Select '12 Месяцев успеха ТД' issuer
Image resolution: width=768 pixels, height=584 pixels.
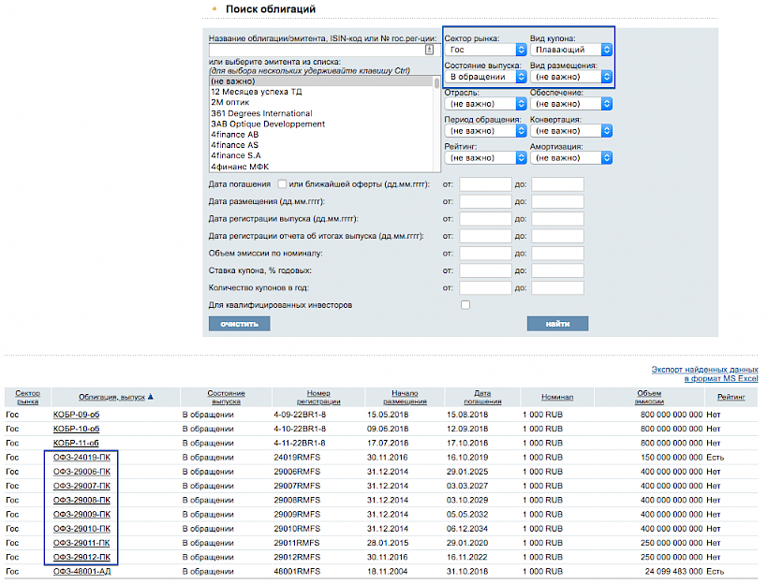coord(321,92)
